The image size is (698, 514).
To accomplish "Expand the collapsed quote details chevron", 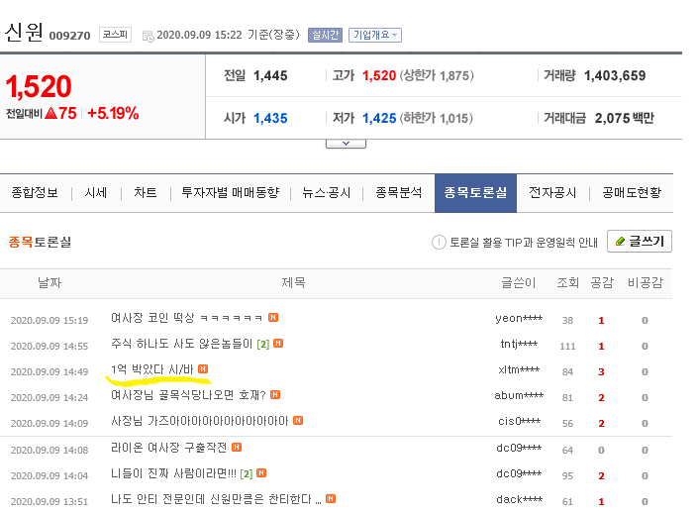I will click(346, 143).
